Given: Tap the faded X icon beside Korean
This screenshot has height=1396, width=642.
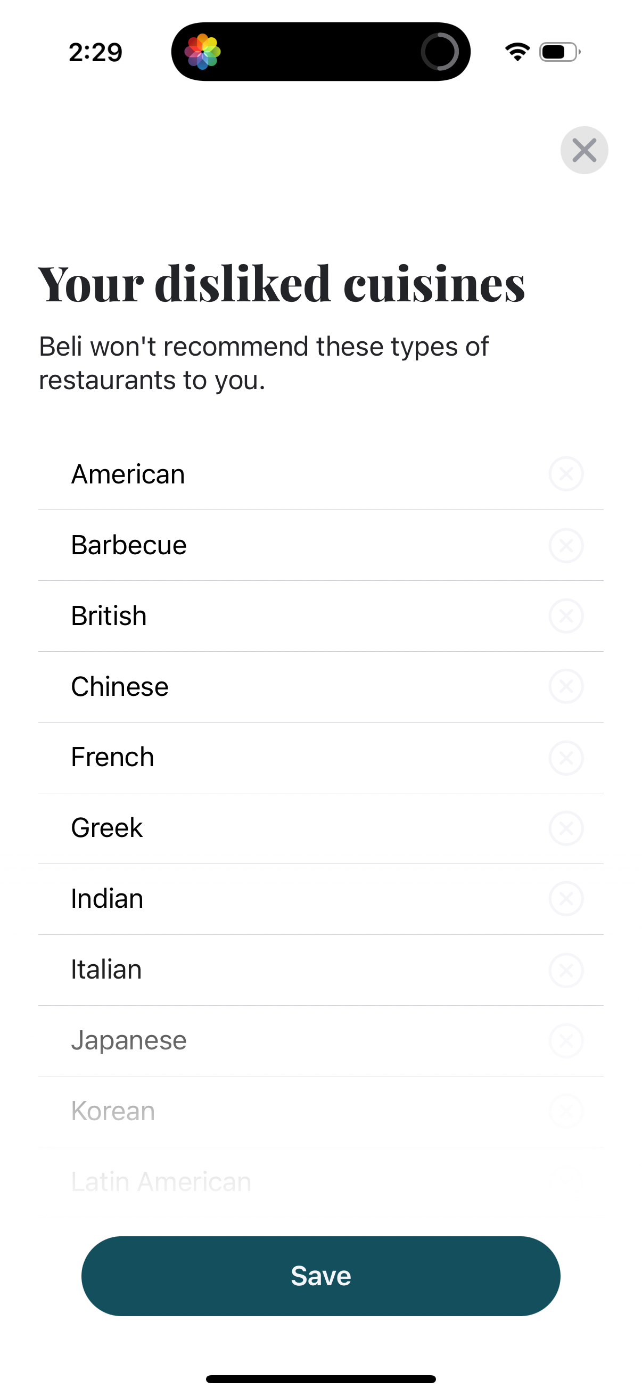Looking at the screenshot, I should point(566,1111).
